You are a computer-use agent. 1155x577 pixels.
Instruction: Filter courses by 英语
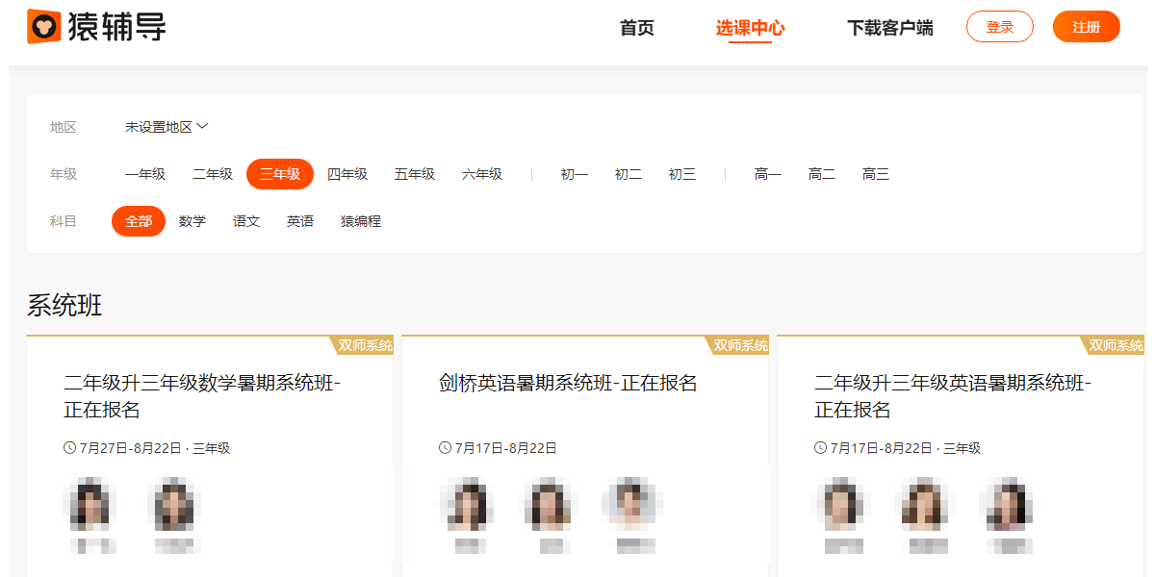[300, 221]
